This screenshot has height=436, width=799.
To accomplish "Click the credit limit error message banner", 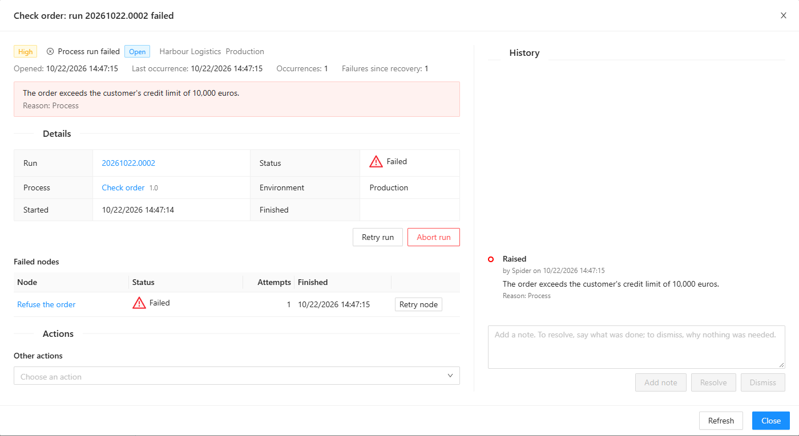I will pyautogui.click(x=237, y=99).
